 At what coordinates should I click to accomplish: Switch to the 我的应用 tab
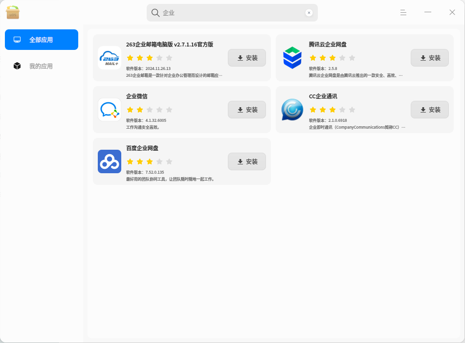(42, 66)
